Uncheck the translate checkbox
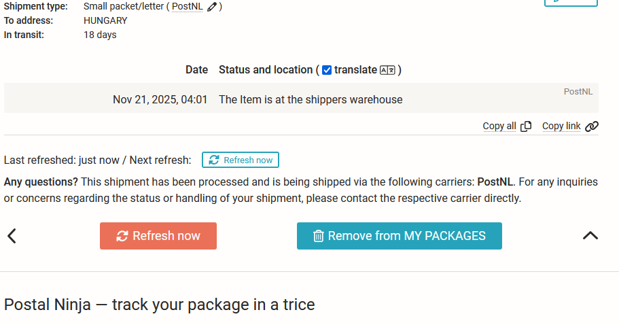619x325 pixels. pyautogui.click(x=327, y=70)
